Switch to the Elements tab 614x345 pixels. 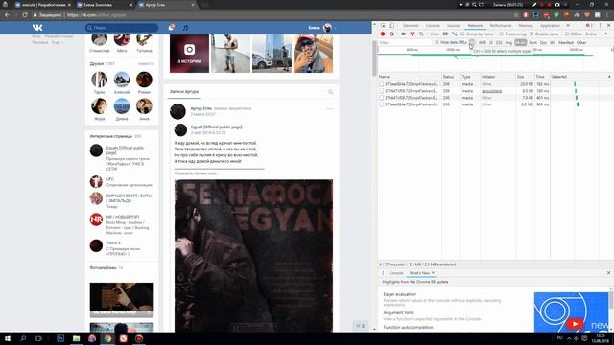(x=411, y=26)
